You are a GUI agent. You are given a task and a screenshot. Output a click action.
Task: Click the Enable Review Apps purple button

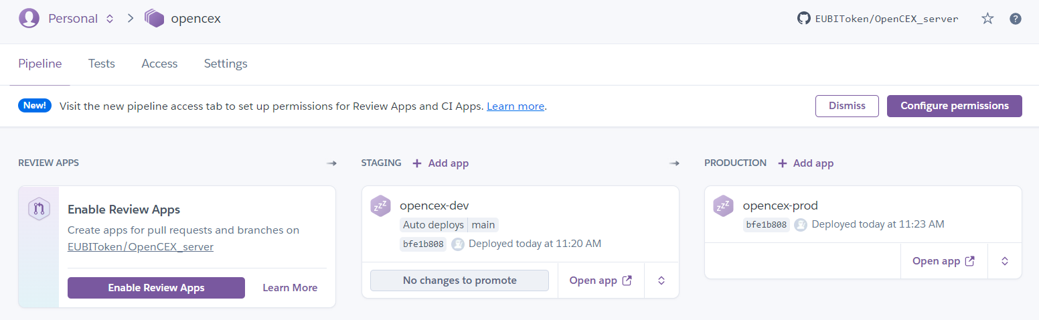click(156, 288)
